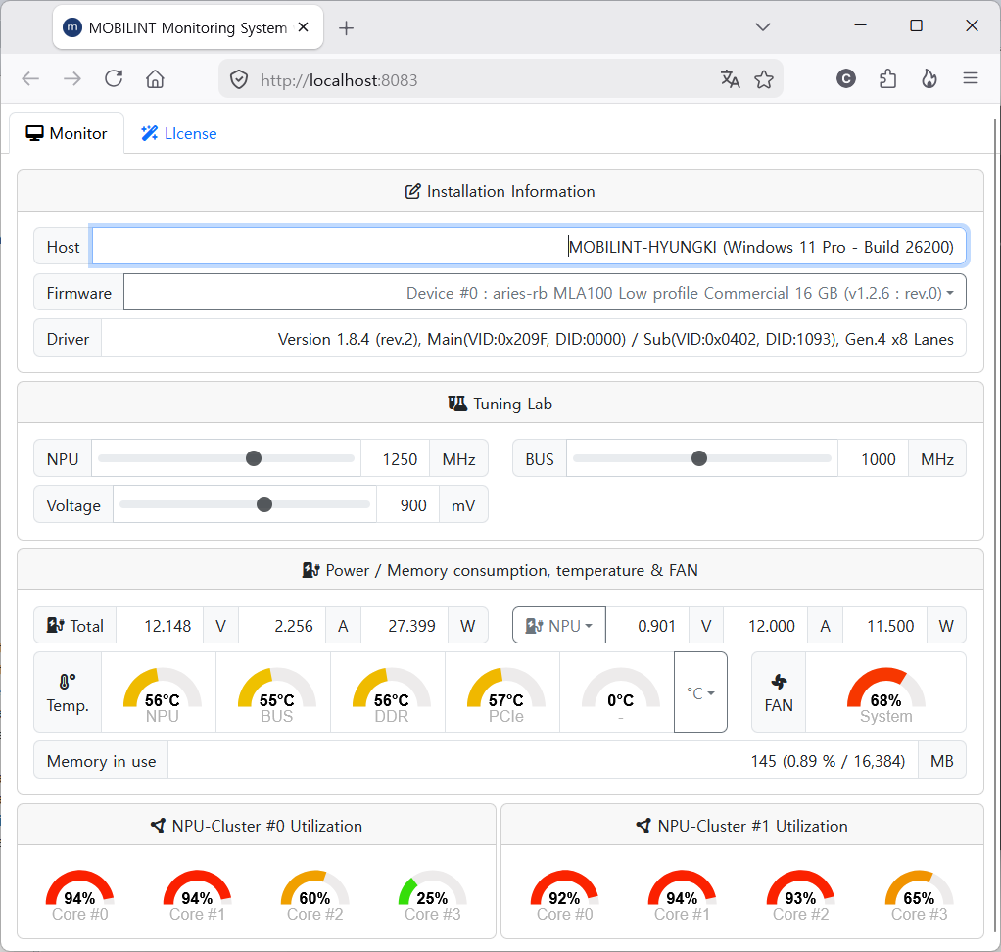Open the °C temperature unit dropdown
1001x952 pixels.
tap(700, 692)
